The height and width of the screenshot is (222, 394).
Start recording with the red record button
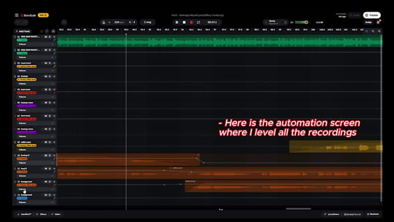coord(191,23)
